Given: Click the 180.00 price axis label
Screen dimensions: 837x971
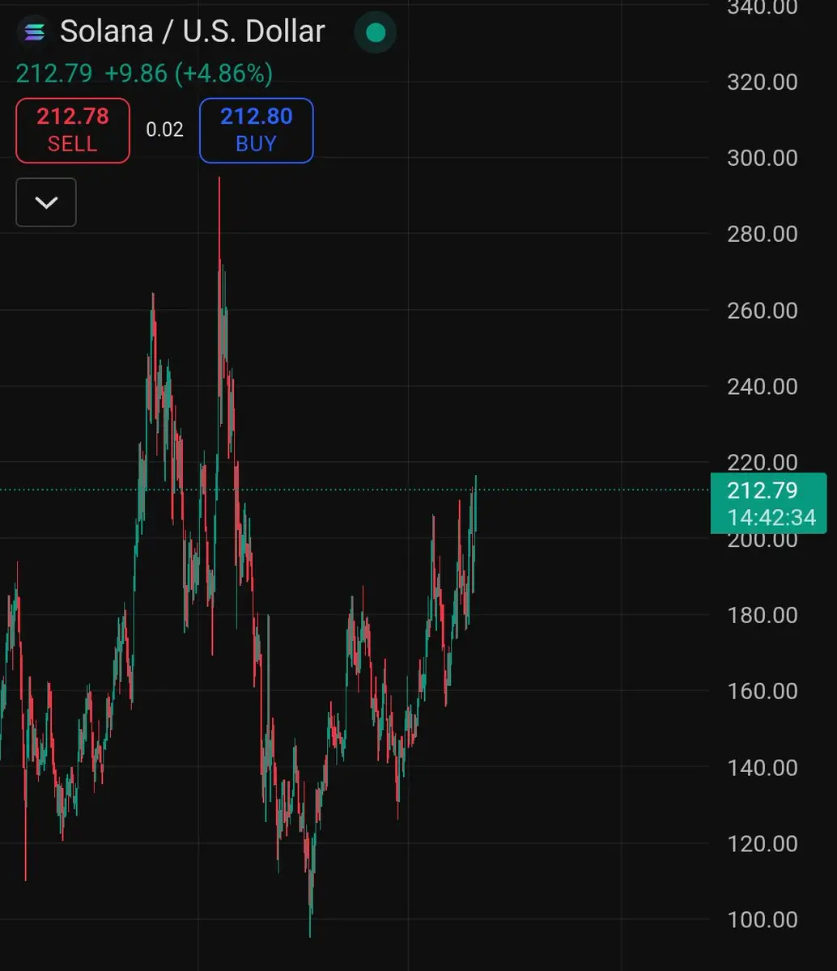Looking at the screenshot, I should tap(763, 615).
